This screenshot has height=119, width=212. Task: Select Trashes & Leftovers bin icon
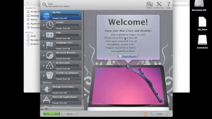pos(50,76)
